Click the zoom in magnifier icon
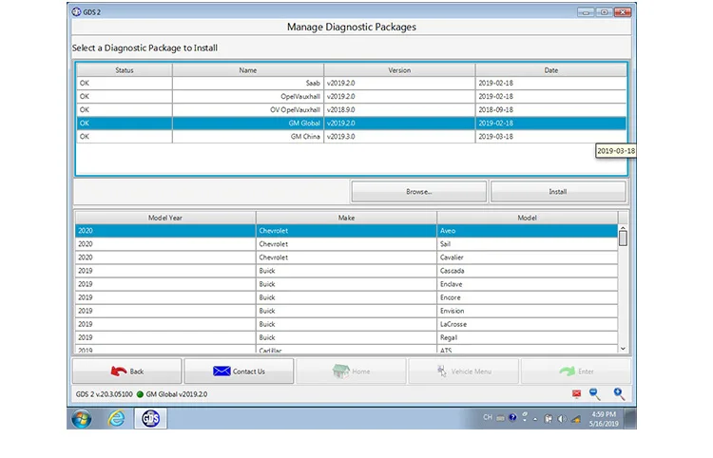 coord(619,393)
